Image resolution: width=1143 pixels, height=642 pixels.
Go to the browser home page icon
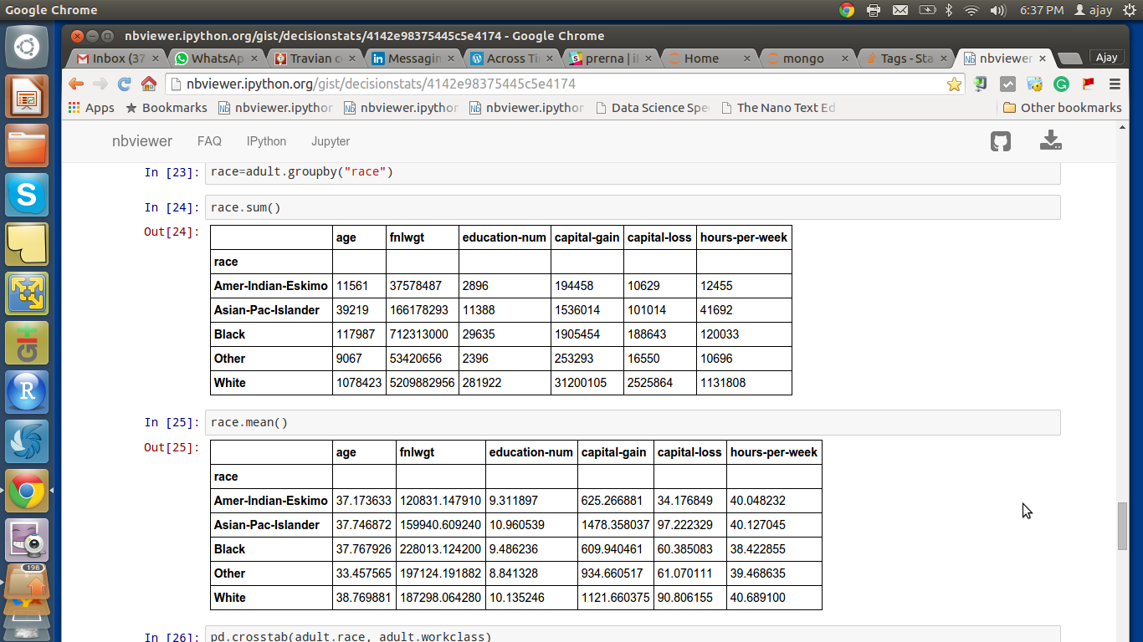(149, 84)
